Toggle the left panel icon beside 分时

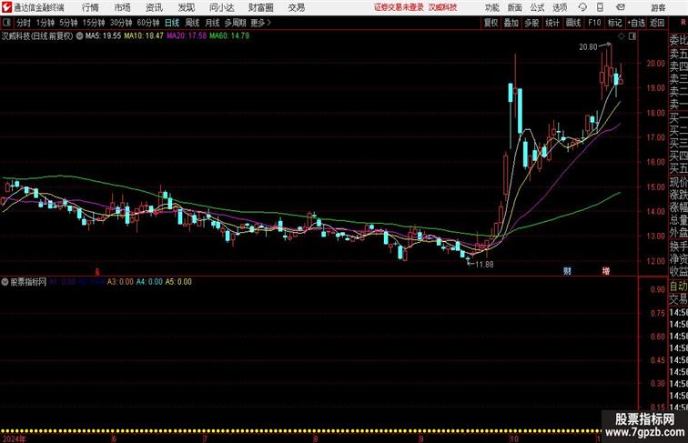6,23
